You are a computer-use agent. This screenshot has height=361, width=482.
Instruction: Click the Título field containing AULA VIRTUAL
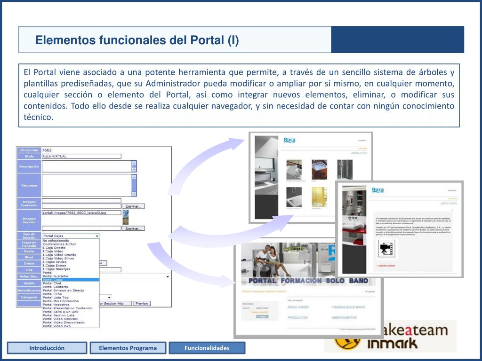coord(81,156)
